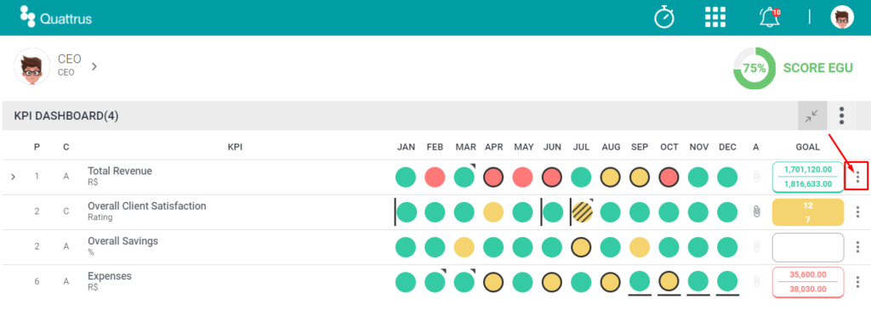Click the CEO profile avatar

tap(31, 66)
